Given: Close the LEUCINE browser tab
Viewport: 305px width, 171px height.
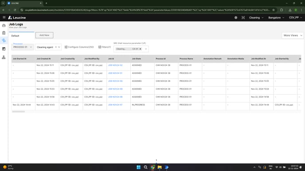Looking at the screenshot, I should tap(41, 3).
